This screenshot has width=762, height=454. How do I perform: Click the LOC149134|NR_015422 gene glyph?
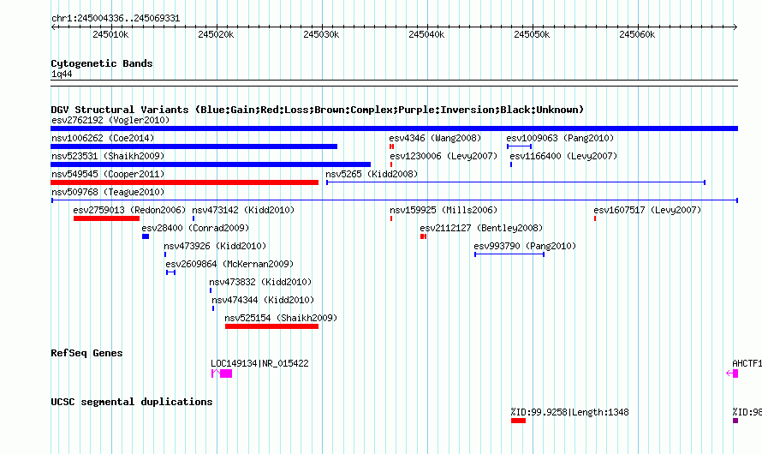click(222, 373)
